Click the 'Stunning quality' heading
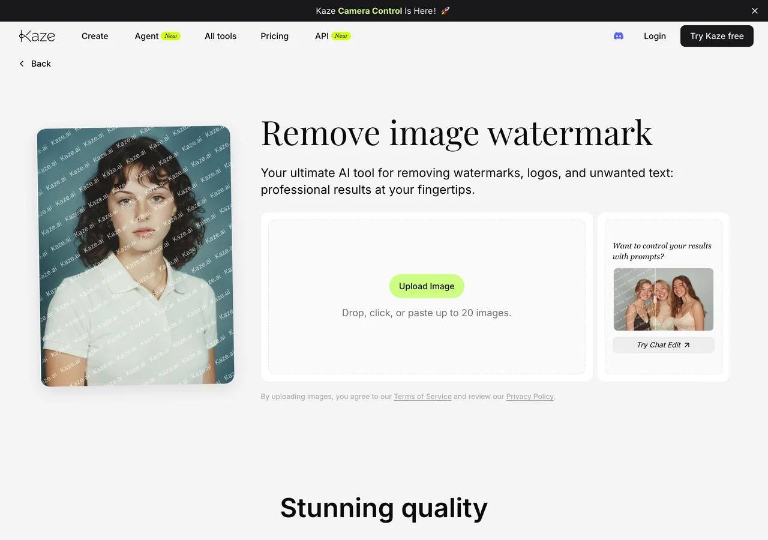768x540 pixels. coord(384,508)
